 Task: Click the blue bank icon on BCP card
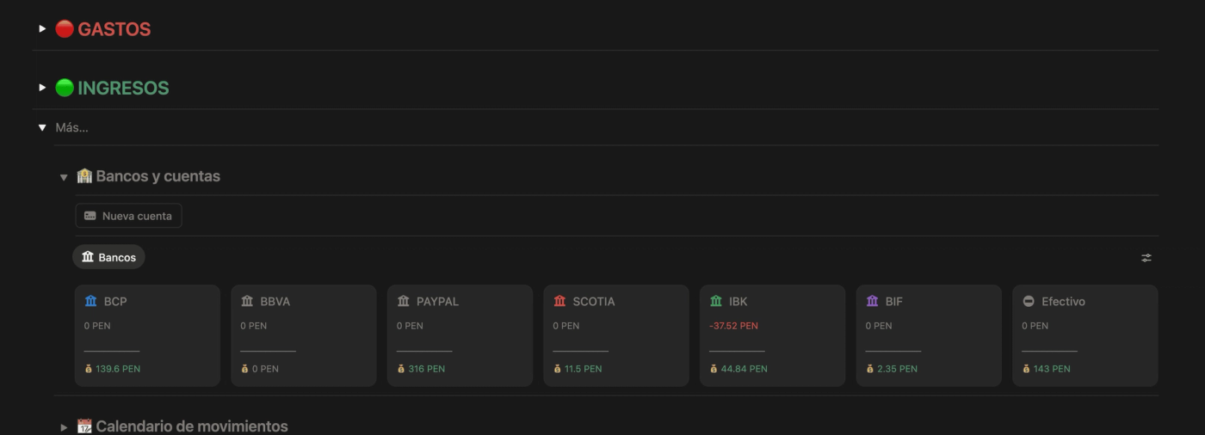(x=91, y=301)
